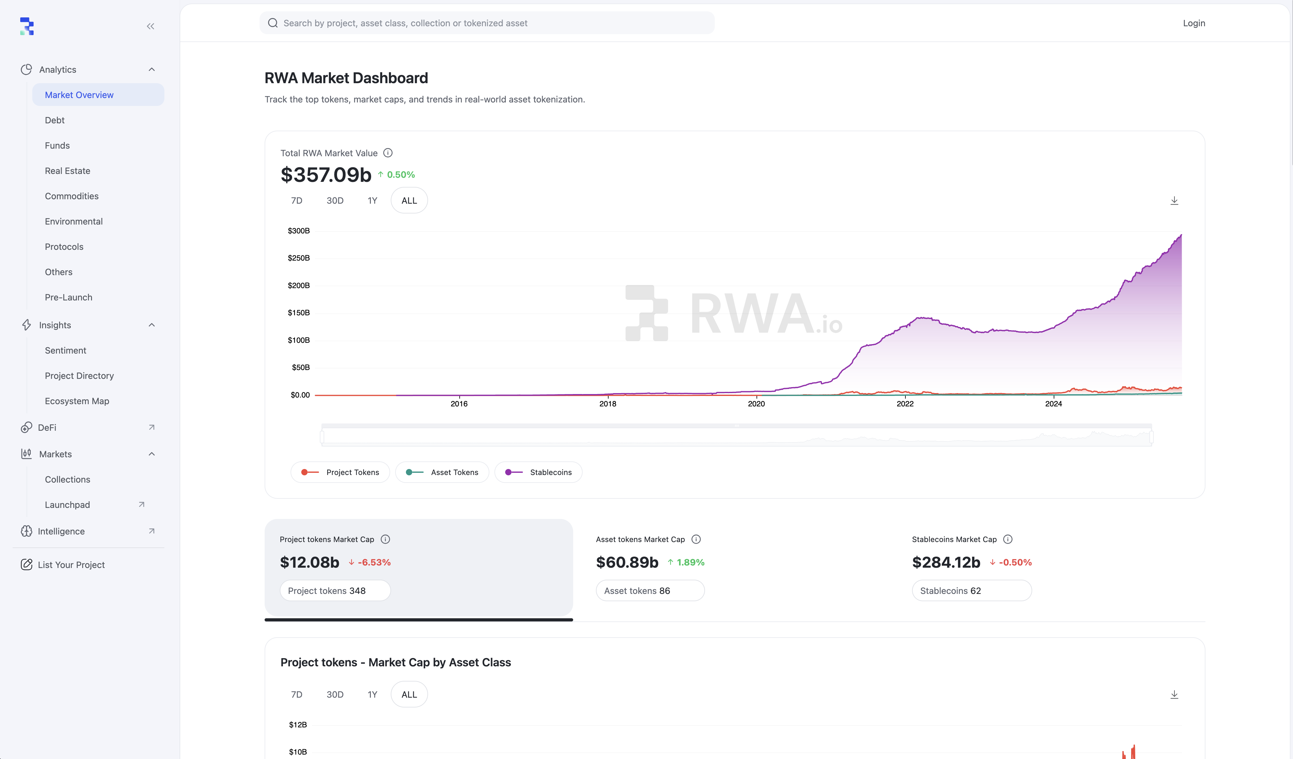Image resolution: width=1293 pixels, height=759 pixels.
Task: Click info icon beside Stablecoins Market Cap
Action: [1008, 539]
